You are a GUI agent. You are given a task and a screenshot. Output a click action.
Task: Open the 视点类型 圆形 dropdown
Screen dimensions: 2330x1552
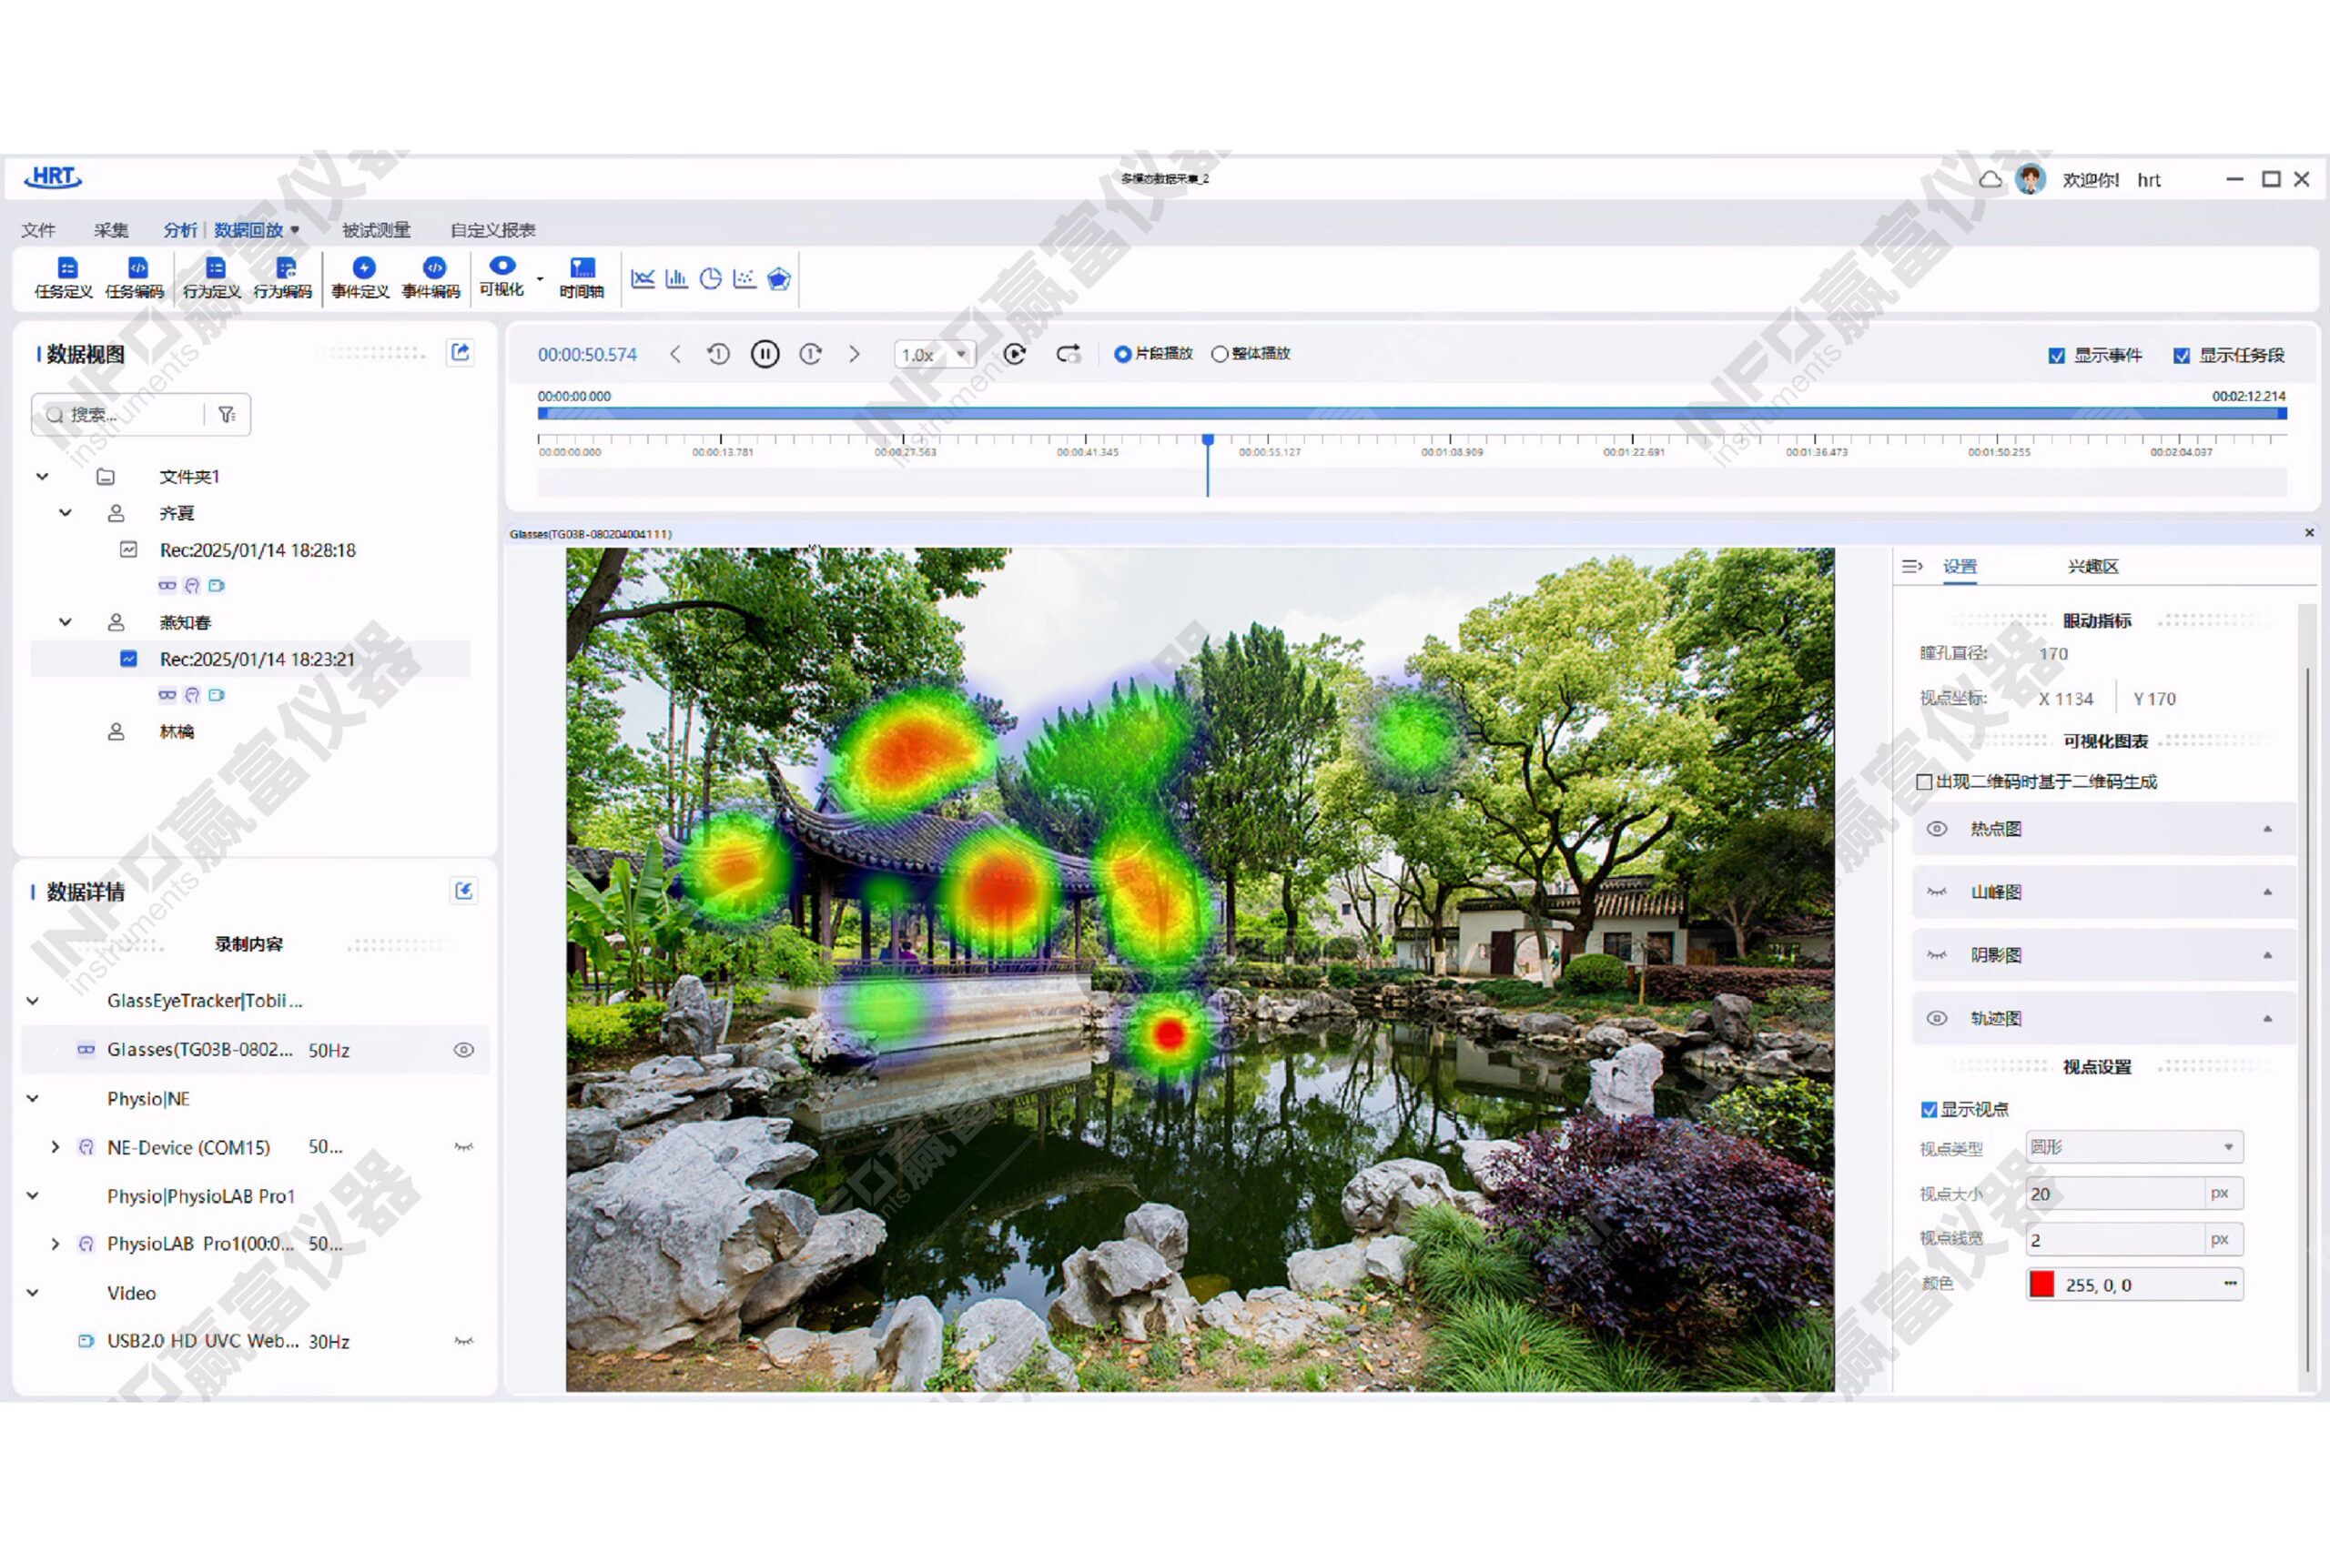pos(2132,1147)
